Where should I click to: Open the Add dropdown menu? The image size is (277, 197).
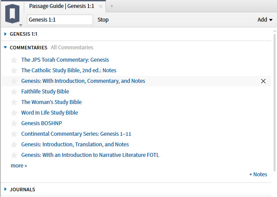[x=265, y=20]
